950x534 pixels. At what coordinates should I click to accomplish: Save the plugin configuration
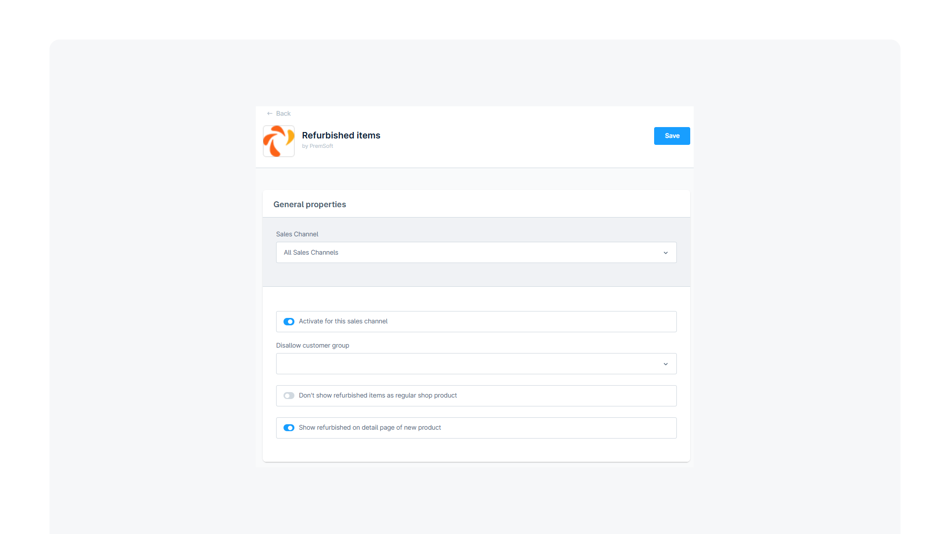click(672, 136)
